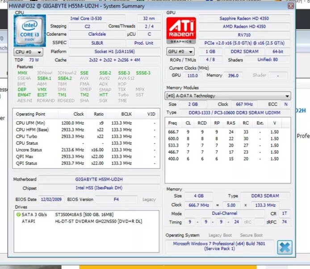Click the tRFC value 74

(x=284, y=222)
